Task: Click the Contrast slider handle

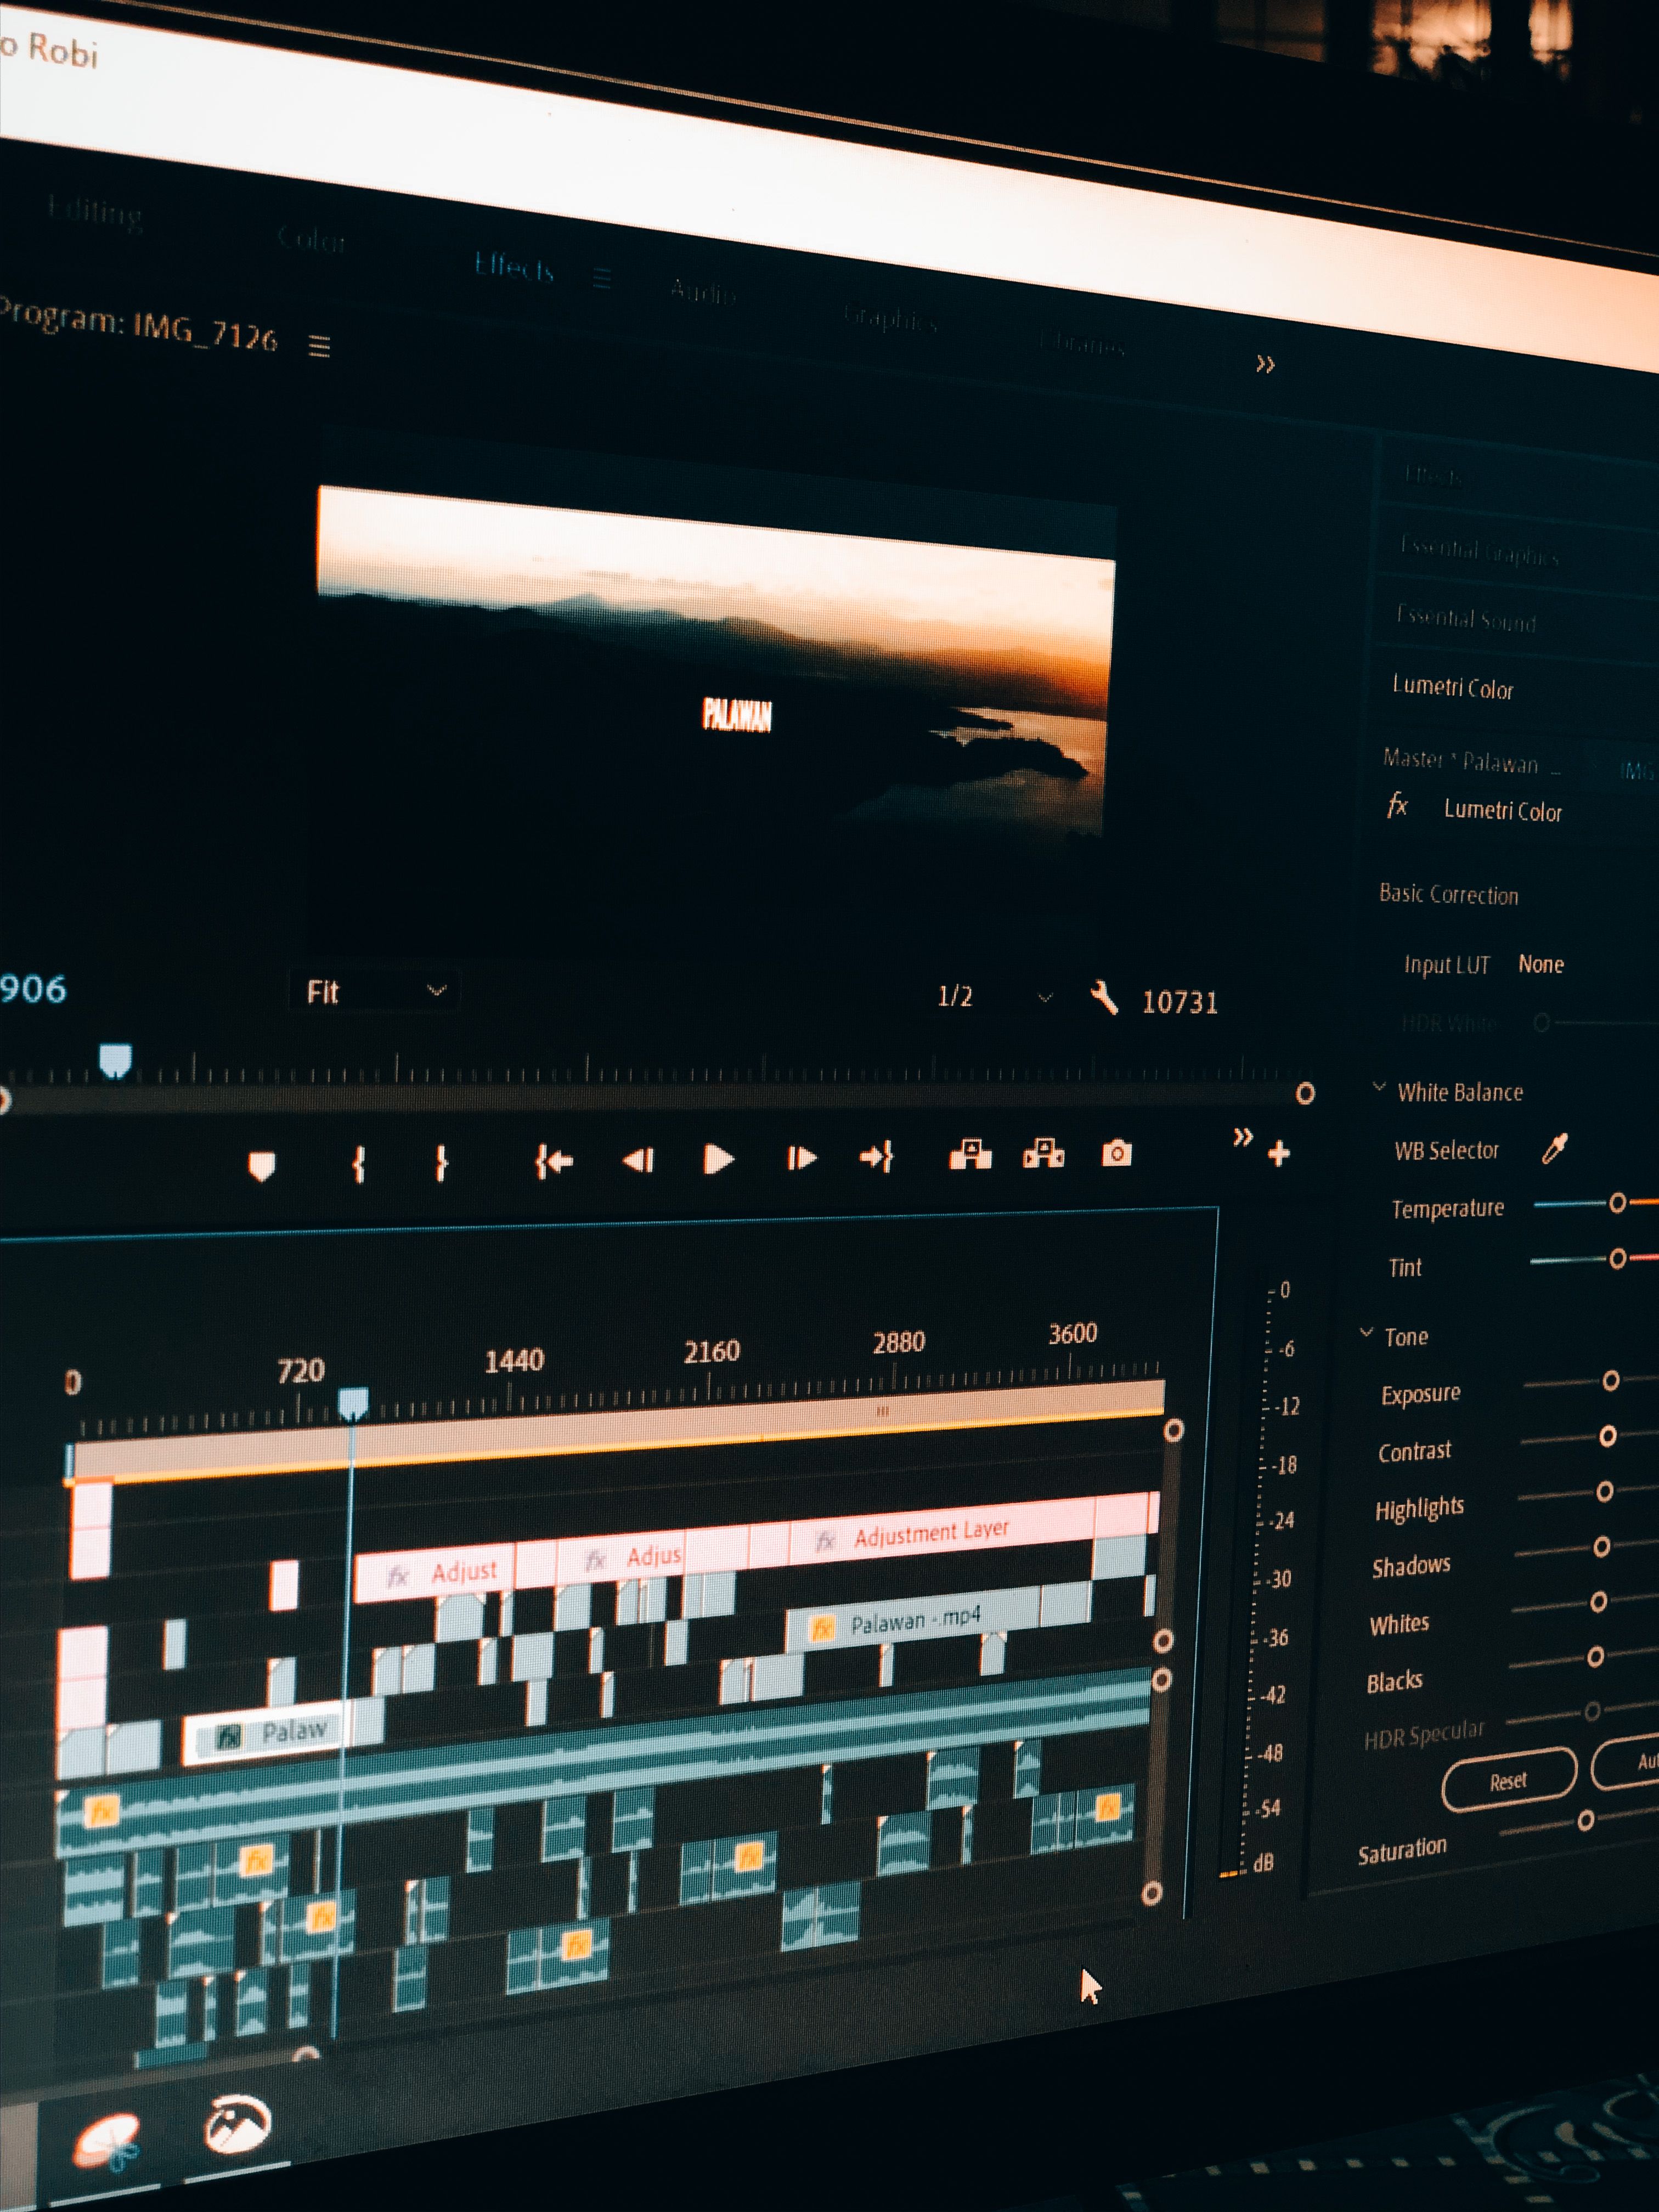Action: [x=1607, y=1436]
